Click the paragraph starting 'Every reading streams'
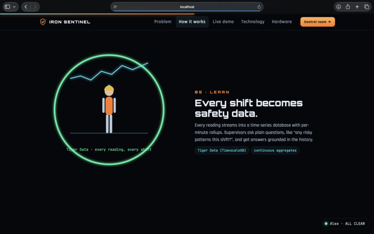 [254, 132]
